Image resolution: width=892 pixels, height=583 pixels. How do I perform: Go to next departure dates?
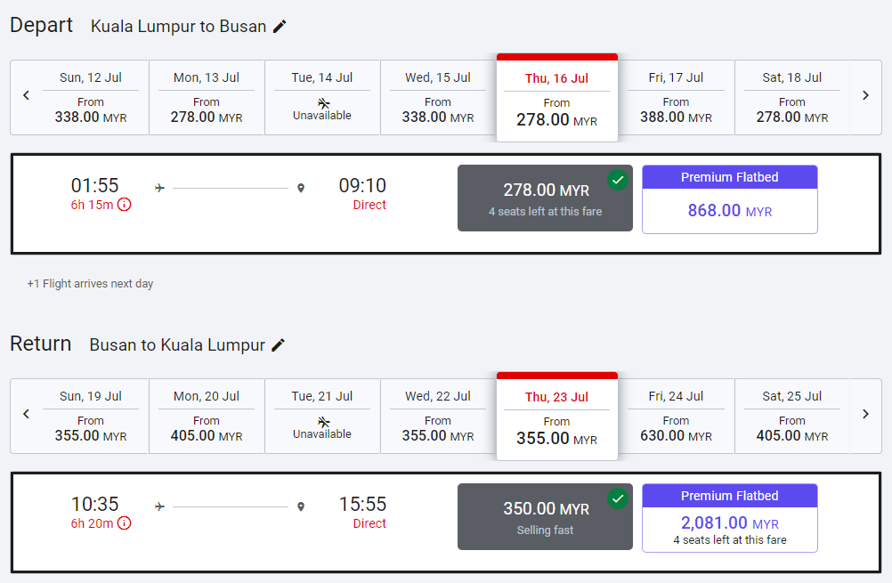(865, 96)
